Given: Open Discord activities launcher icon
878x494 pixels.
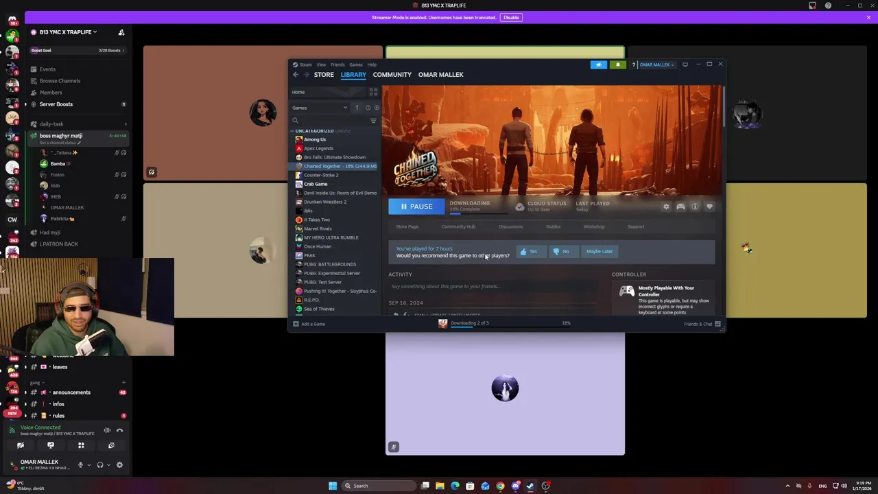Looking at the screenshot, I should (81, 445).
